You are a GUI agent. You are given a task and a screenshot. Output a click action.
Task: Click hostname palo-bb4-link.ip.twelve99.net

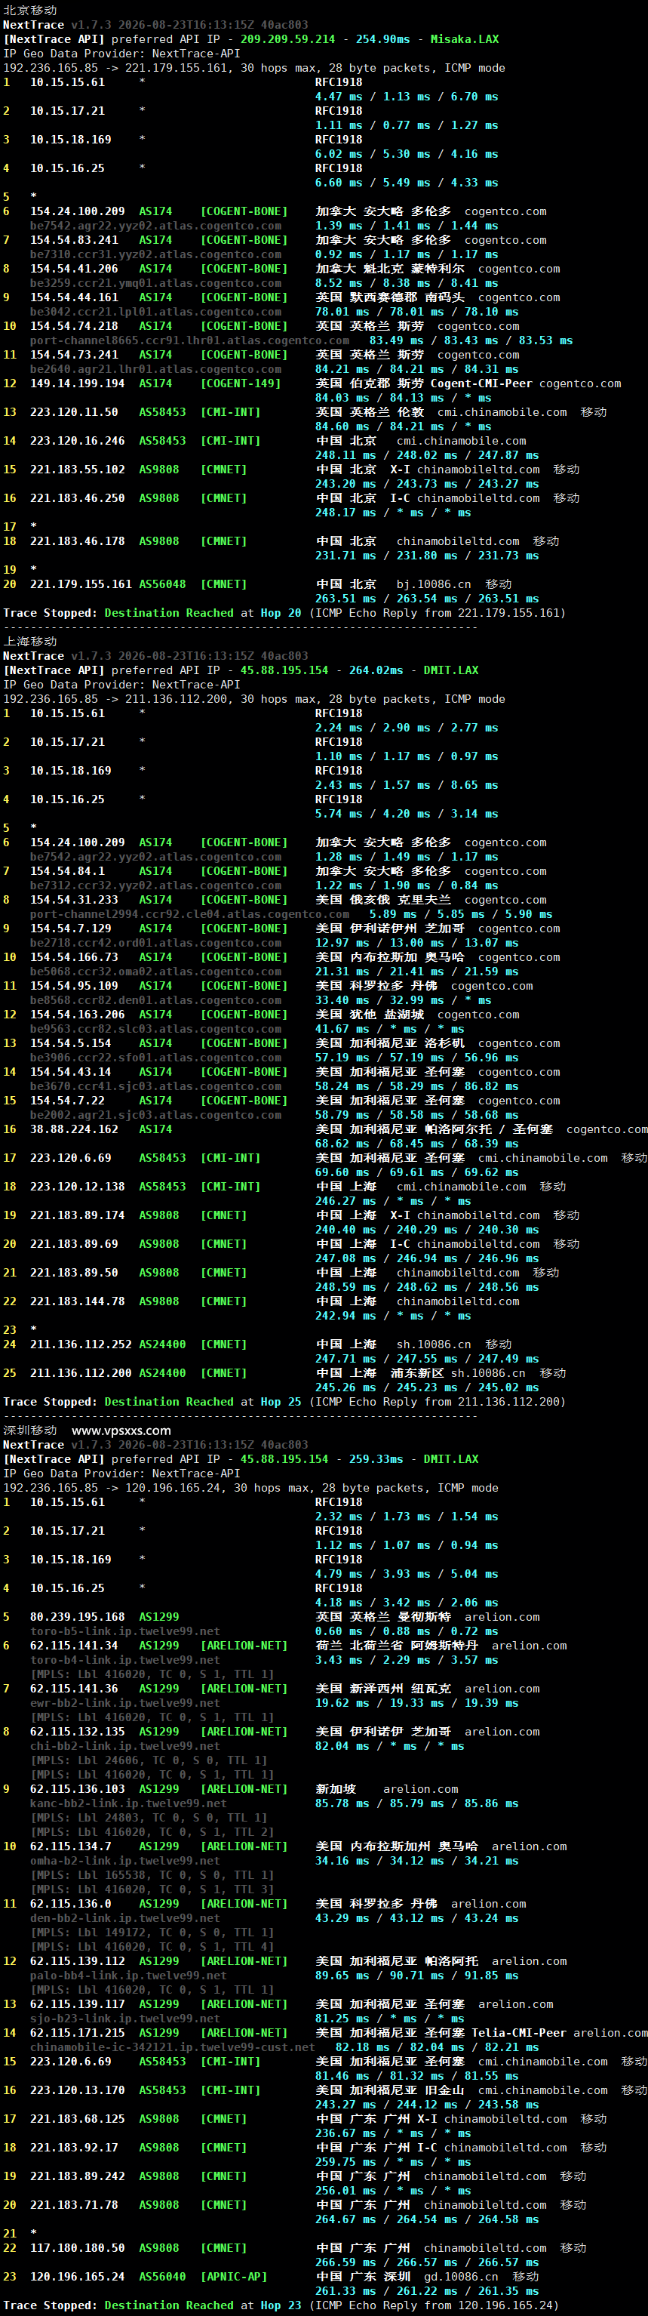[x=128, y=1976]
